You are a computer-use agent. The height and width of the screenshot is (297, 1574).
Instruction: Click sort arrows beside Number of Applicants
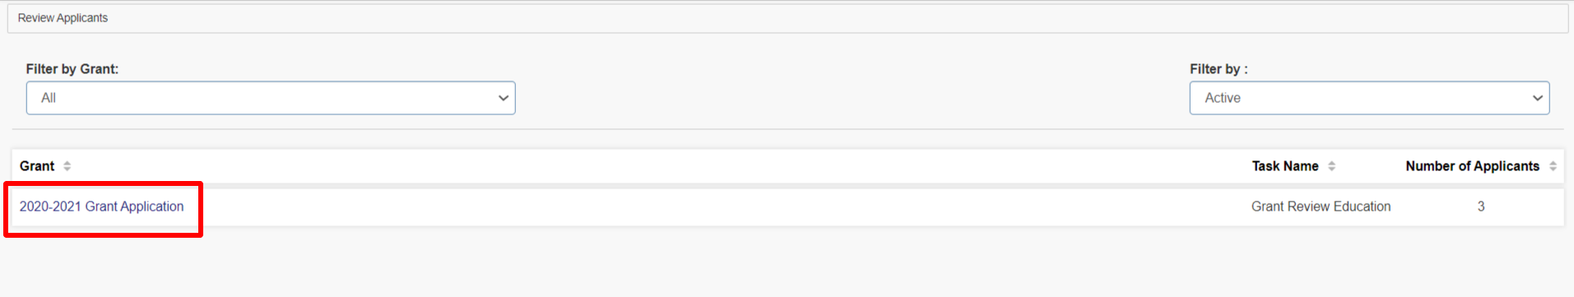point(1553,166)
